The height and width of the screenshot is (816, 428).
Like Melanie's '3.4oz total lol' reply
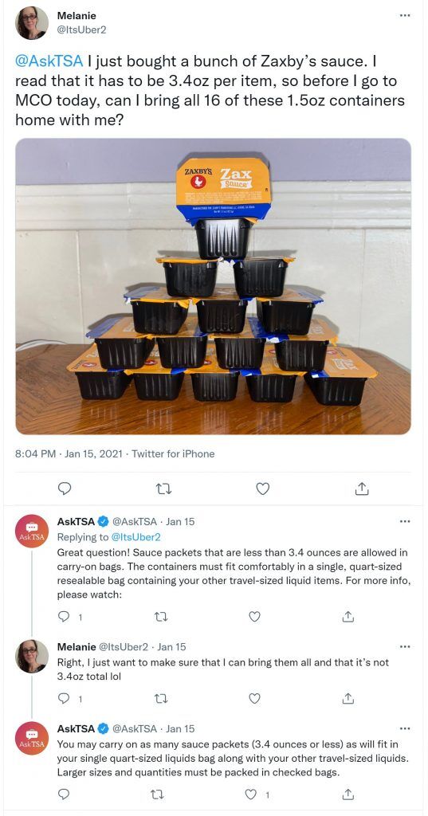(x=254, y=698)
